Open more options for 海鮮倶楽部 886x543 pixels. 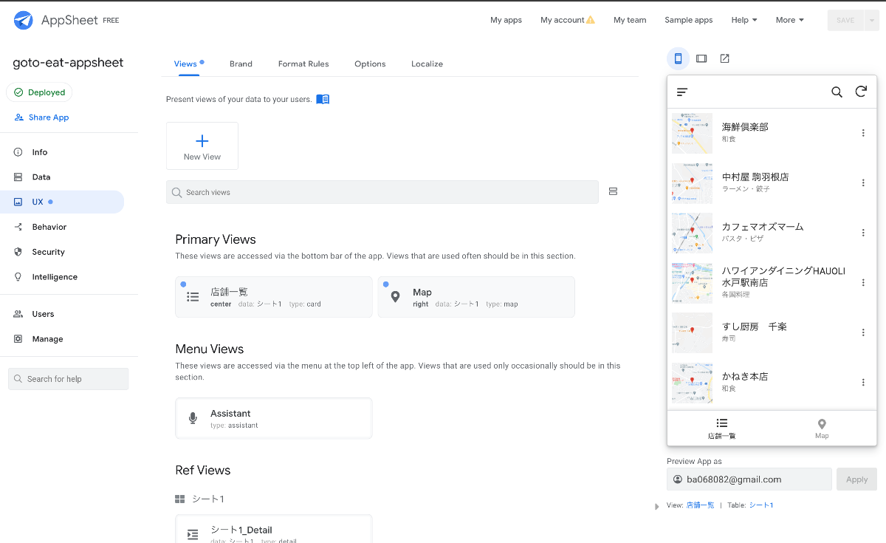(863, 133)
